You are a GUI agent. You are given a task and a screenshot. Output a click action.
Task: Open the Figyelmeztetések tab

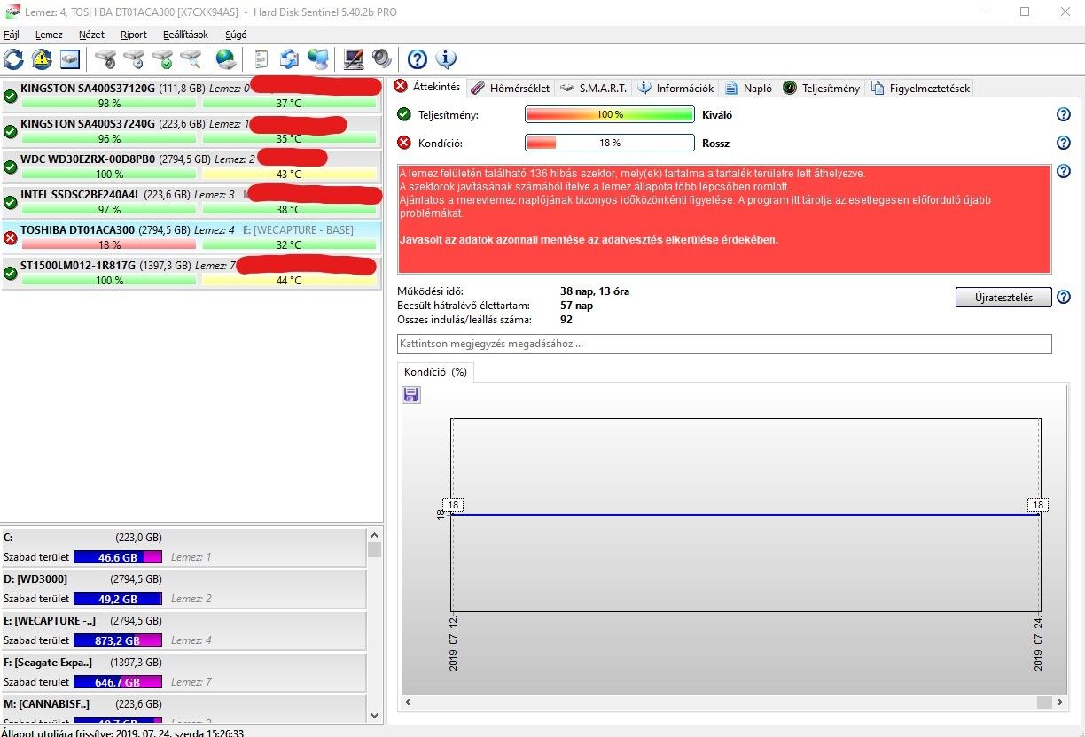coord(921,88)
